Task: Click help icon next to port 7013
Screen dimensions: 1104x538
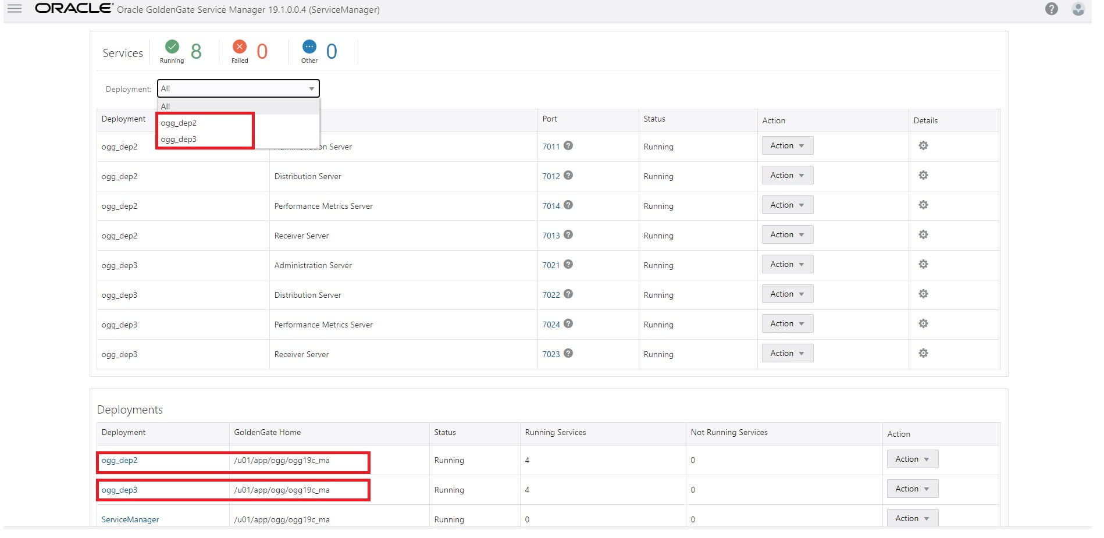Action: click(568, 234)
